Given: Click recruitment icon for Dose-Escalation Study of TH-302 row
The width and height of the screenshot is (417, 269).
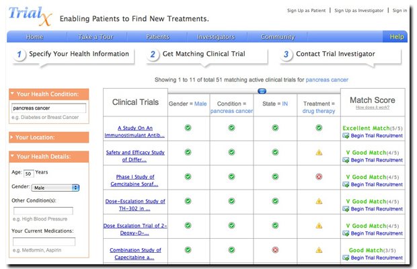Looking at the screenshot, I should [346, 209].
